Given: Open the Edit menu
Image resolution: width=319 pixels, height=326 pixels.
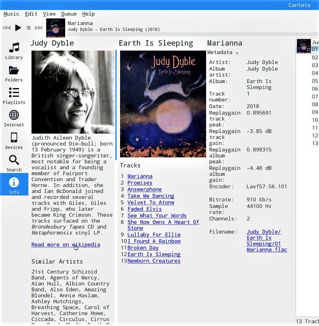Looking at the screenshot, I should click(x=31, y=14).
